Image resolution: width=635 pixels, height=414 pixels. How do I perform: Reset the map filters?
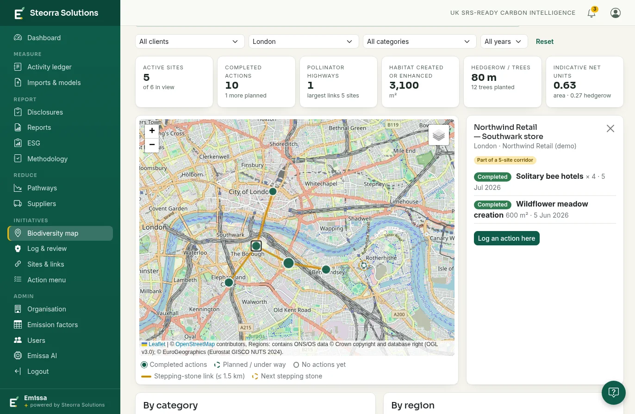click(x=545, y=42)
